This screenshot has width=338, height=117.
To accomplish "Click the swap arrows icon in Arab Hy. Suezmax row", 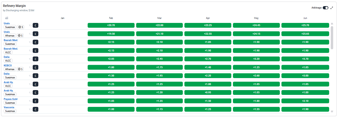I will (x=30, y=92).
